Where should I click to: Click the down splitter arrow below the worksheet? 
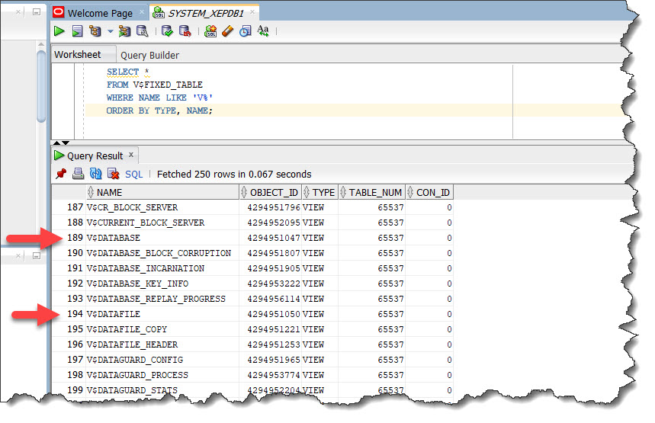coord(66,143)
